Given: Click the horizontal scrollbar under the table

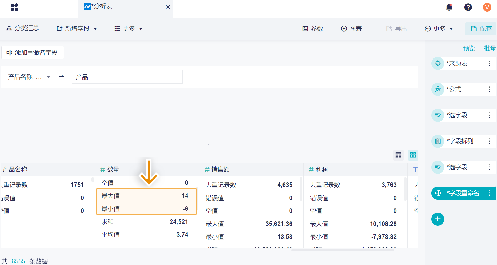Looking at the screenshot, I should [x=342, y=250].
